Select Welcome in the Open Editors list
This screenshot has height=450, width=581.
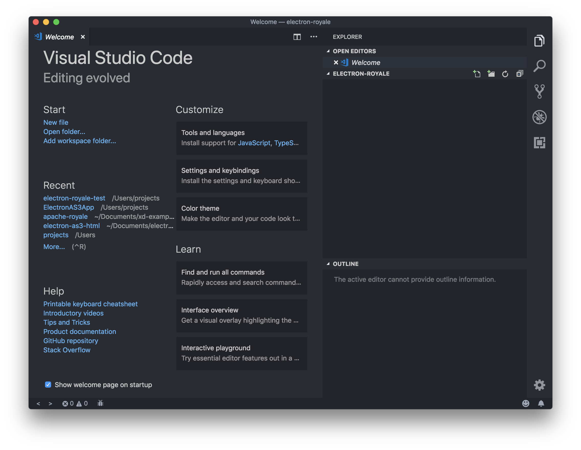click(424, 62)
